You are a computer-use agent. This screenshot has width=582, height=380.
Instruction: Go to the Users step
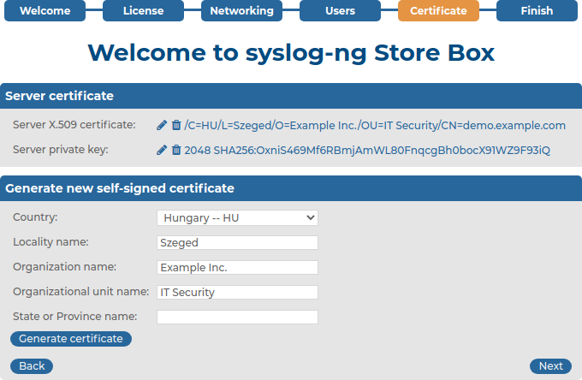pos(340,11)
